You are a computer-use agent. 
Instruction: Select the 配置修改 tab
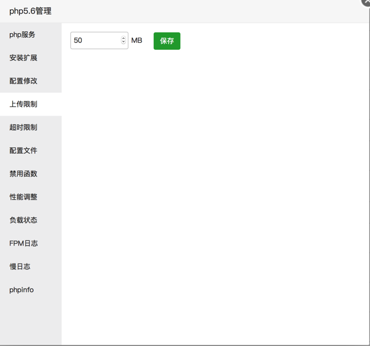(x=31, y=81)
